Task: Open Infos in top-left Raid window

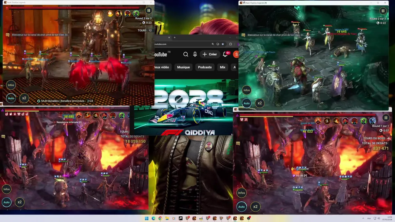Action: pos(11,85)
